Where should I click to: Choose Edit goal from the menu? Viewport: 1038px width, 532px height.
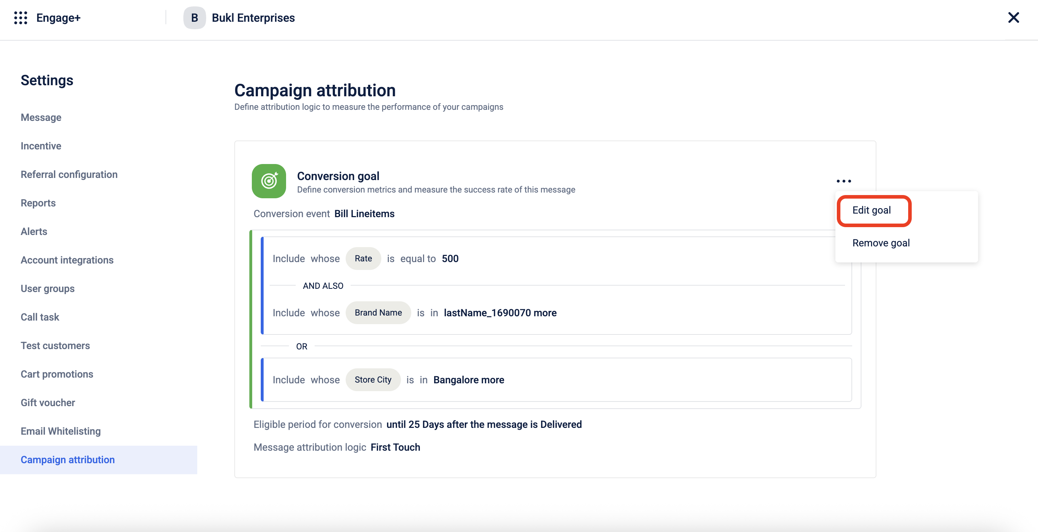pos(871,210)
